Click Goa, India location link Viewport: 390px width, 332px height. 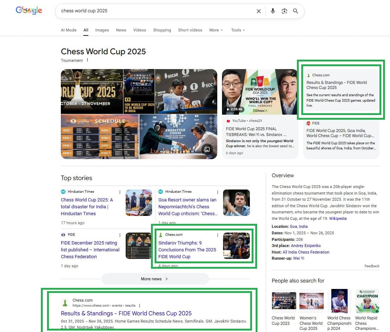pos(298,226)
